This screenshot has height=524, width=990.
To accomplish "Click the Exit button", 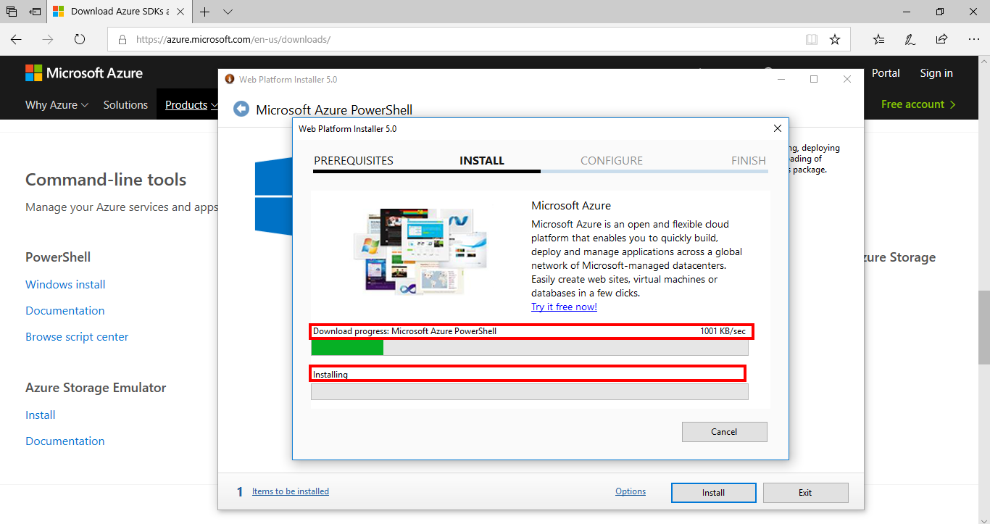I will click(x=805, y=492).
